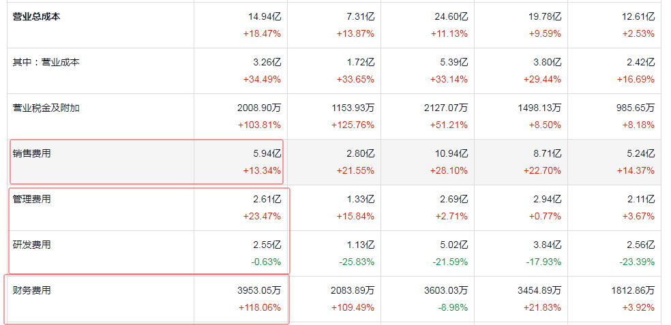Click the 10.94亿 sales expense cell
671x325 pixels.
point(451,153)
